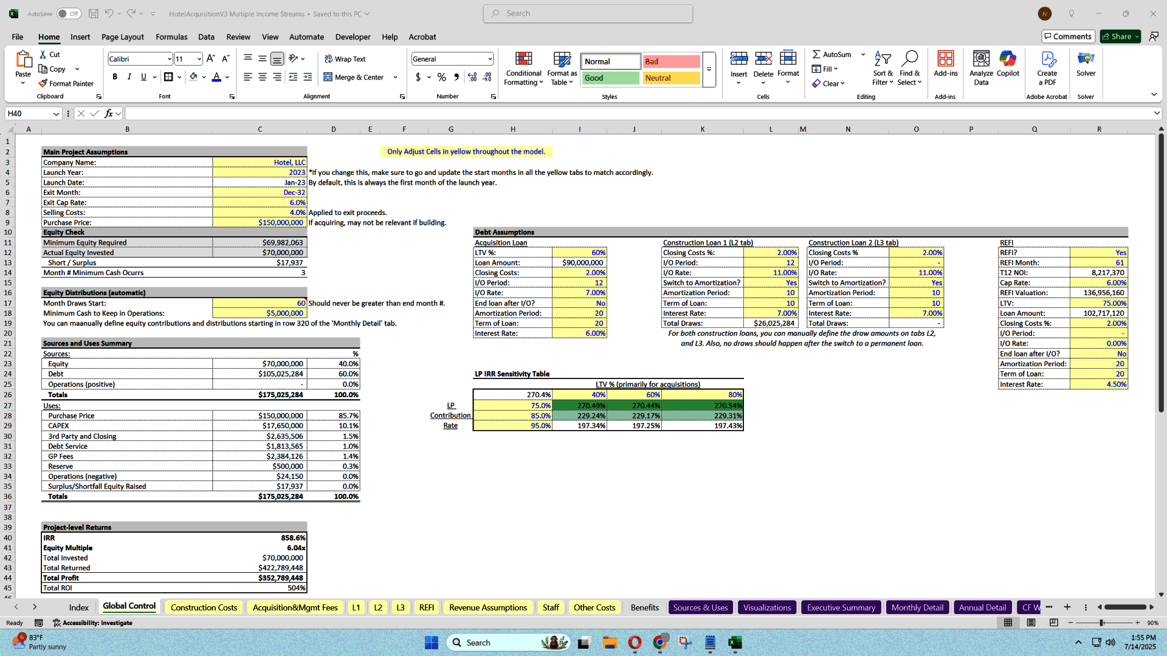Toggle AutoSave switch

[x=69, y=13]
